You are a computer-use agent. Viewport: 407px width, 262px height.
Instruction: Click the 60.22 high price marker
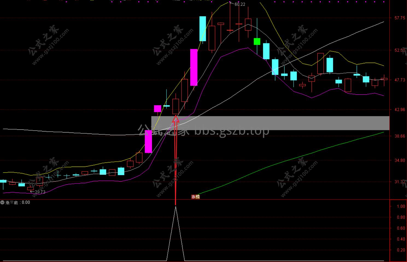[239, 4]
